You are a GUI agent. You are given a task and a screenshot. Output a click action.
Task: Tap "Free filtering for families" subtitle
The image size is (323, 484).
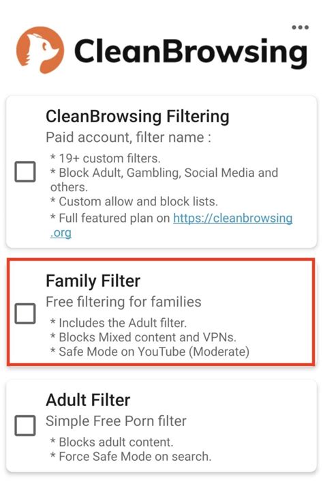pyautogui.click(x=123, y=302)
